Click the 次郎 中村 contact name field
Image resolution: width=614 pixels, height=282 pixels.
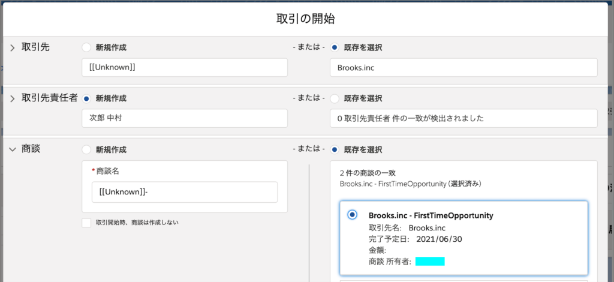click(x=185, y=118)
